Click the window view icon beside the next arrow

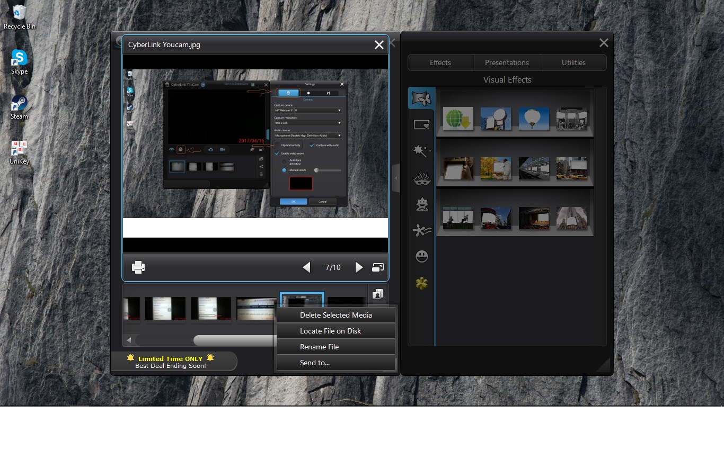(378, 267)
